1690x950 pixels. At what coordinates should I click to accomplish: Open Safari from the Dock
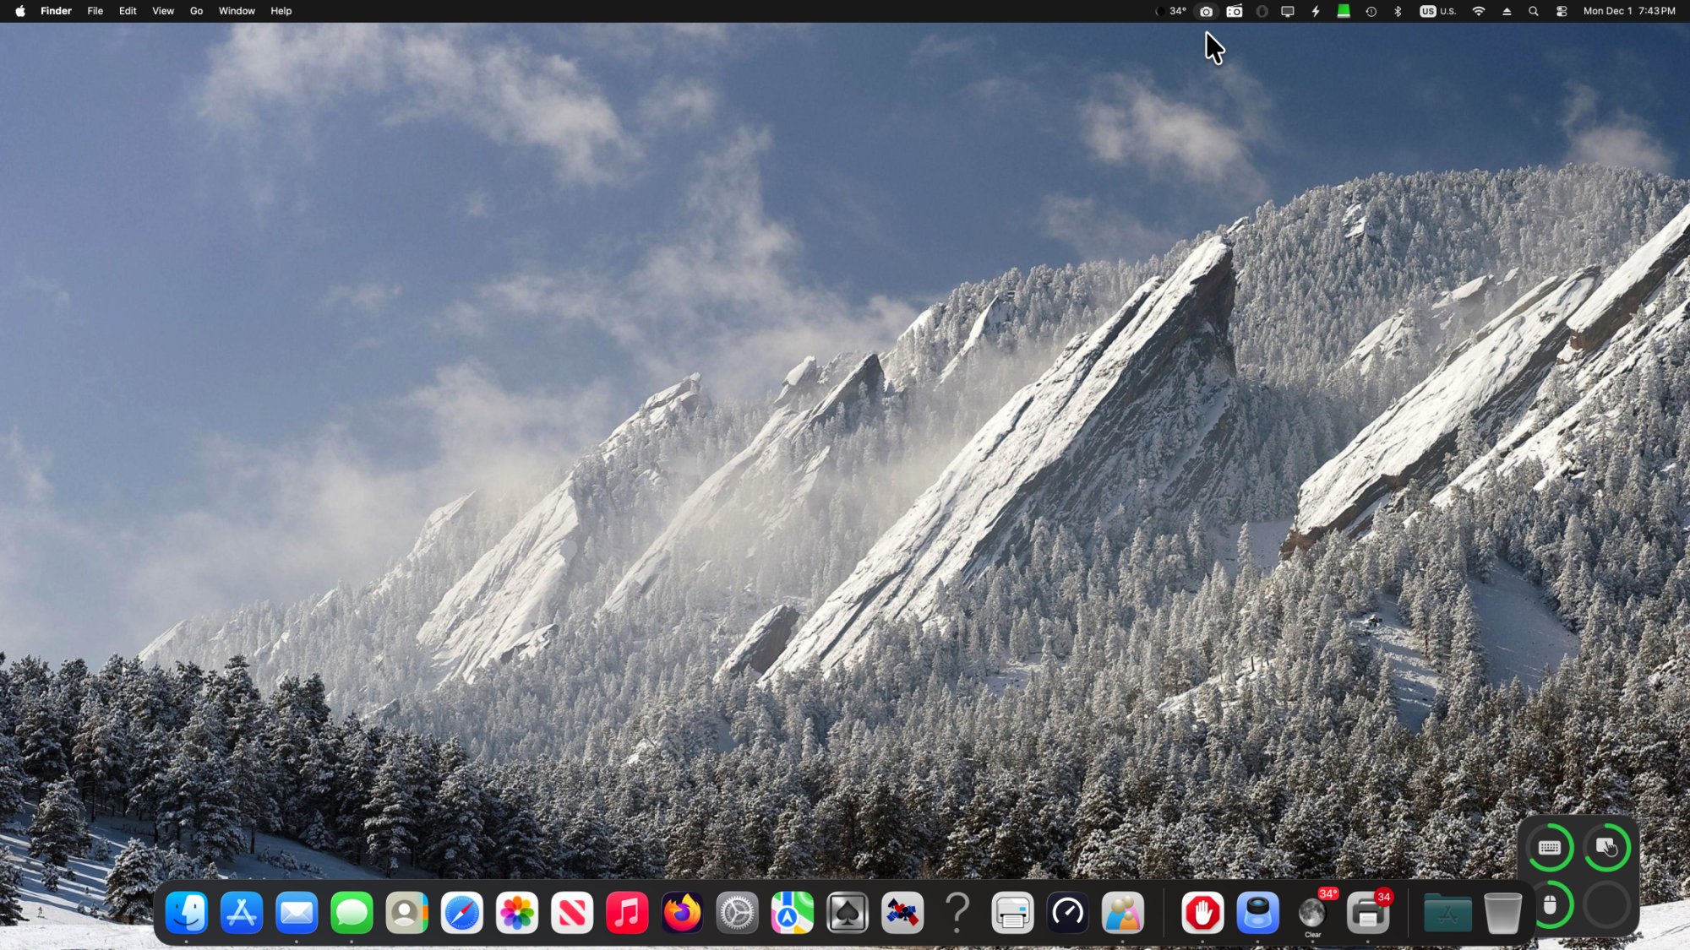[462, 913]
